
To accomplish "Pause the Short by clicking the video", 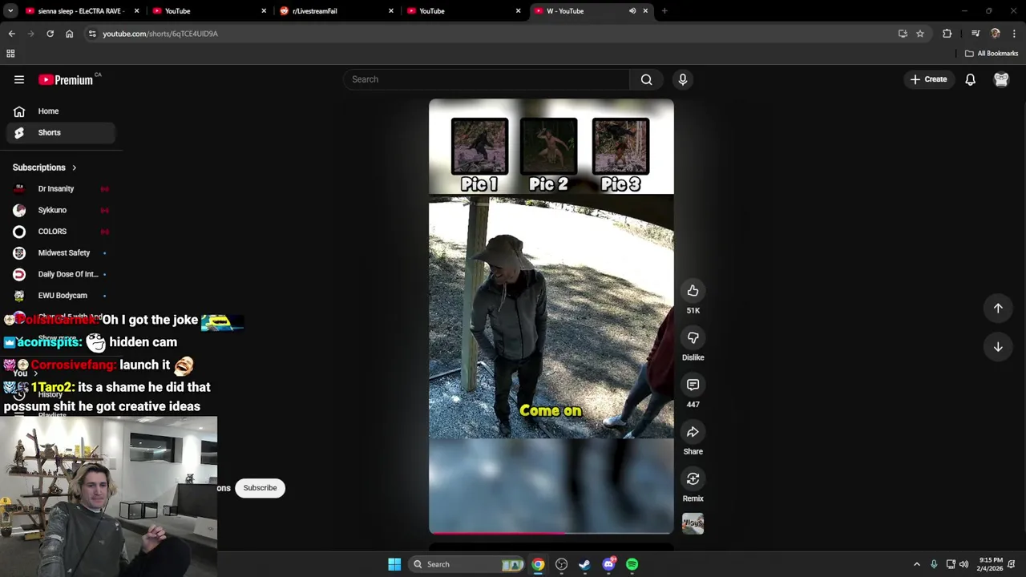I will click(551, 317).
